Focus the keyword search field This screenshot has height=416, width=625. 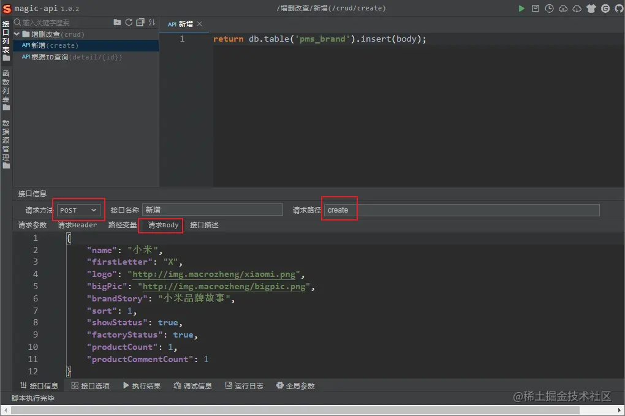(x=66, y=22)
